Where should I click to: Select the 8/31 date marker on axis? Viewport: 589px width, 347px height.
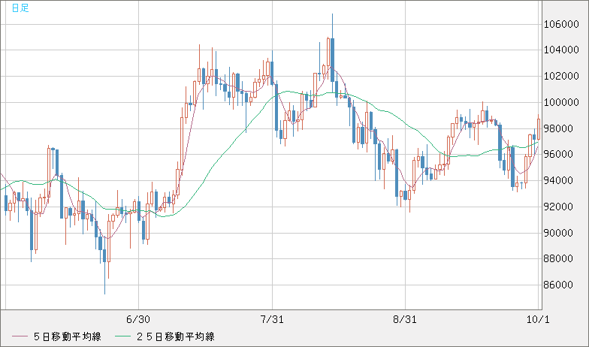[x=405, y=318]
